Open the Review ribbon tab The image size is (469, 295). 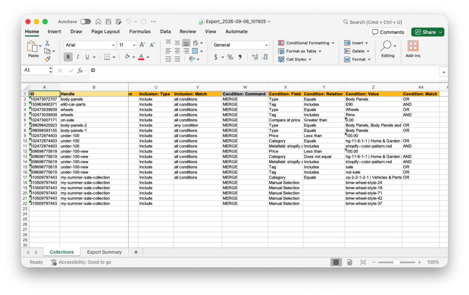coord(187,32)
